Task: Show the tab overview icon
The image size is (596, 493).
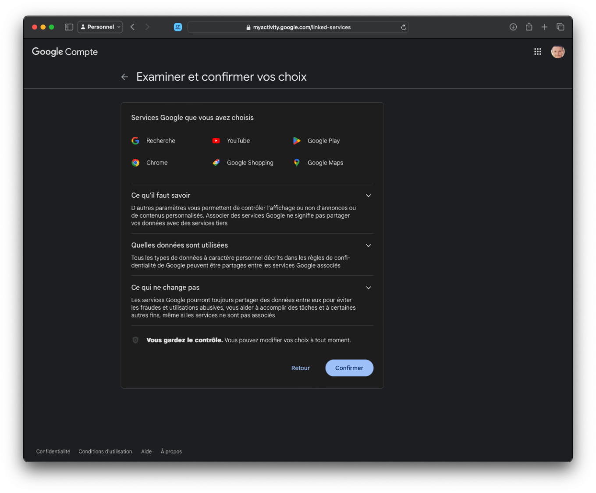Action: coord(561,27)
